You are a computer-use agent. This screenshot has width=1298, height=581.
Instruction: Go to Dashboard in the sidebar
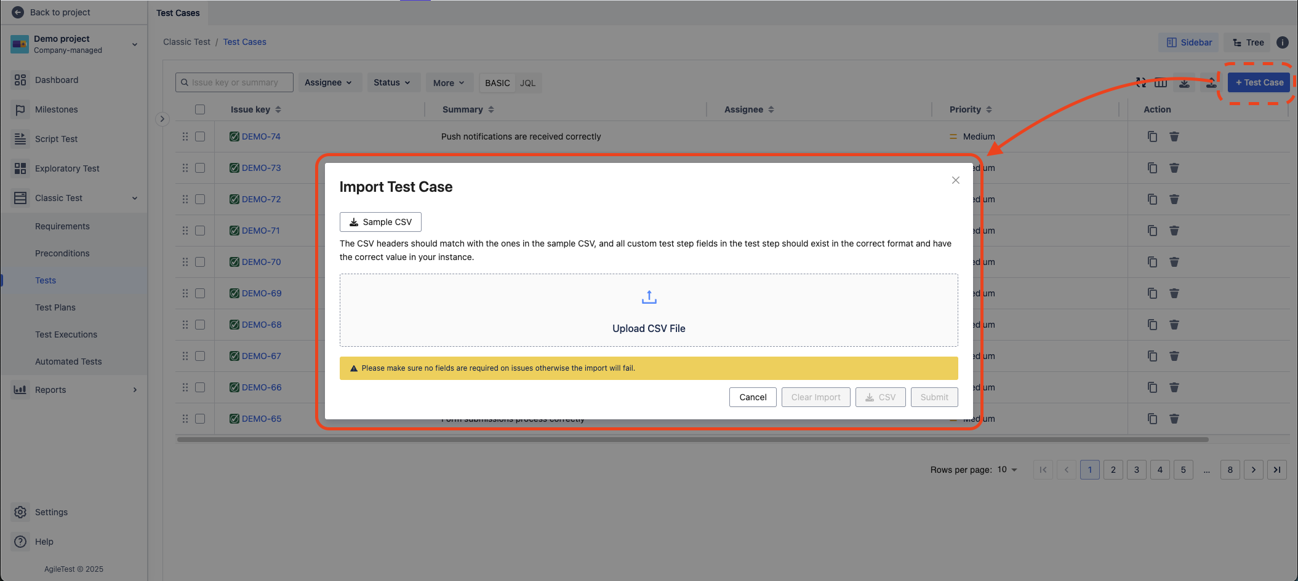57,80
